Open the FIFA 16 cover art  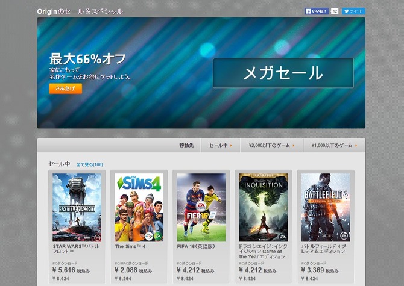[x=201, y=207]
